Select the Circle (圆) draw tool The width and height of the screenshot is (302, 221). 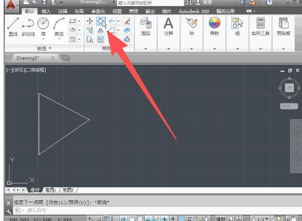43,27
